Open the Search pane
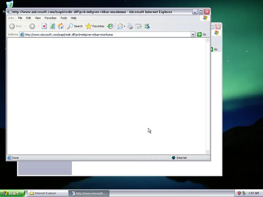The width and height of the screenshot is (263, 197). (x=75, y=26)
